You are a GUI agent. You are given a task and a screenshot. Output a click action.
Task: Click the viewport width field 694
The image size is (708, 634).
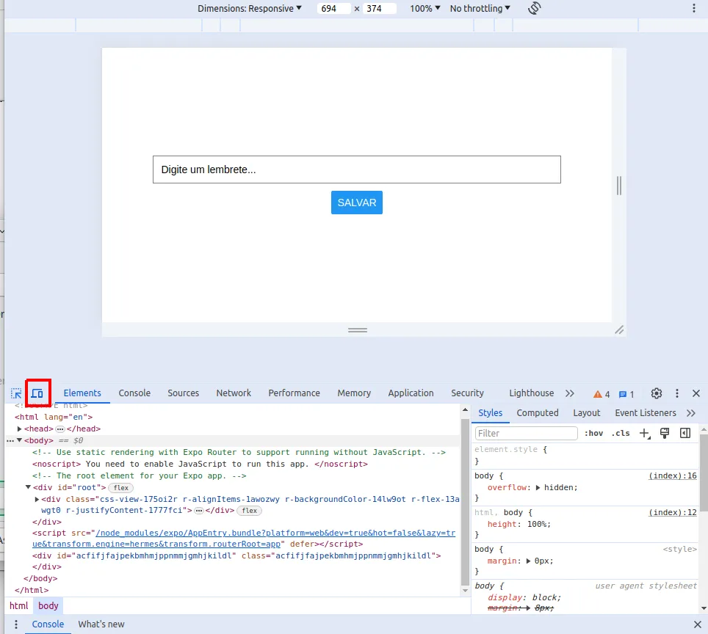(334, 9)
